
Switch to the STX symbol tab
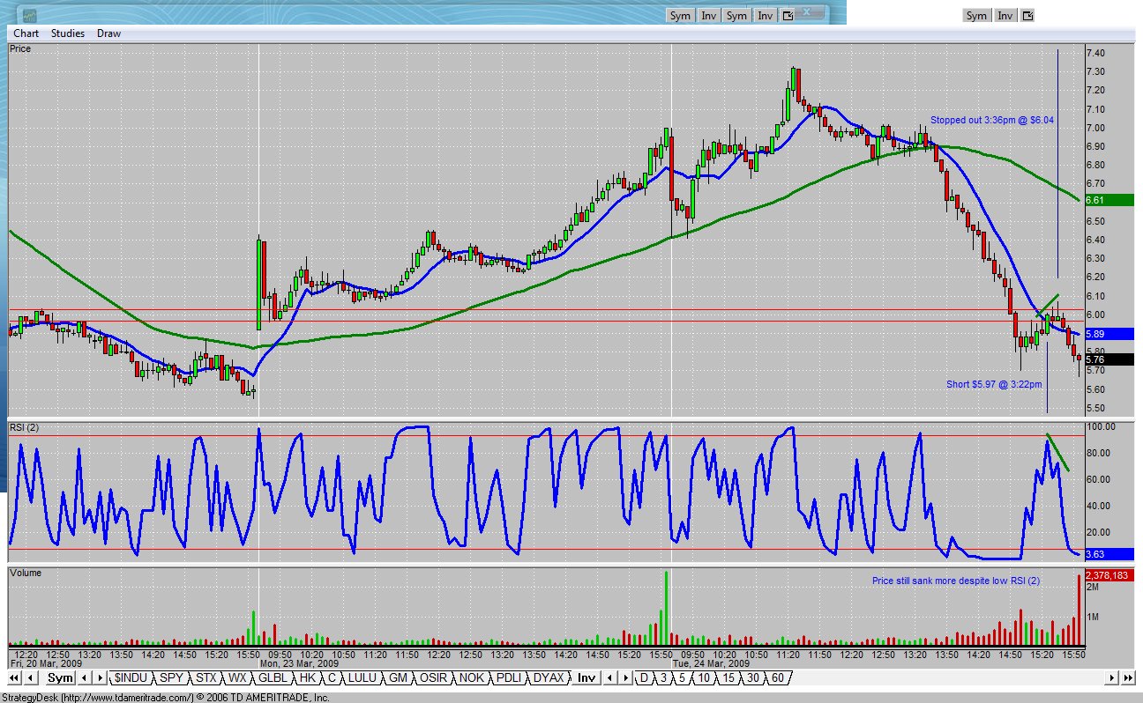click(205, 677)
